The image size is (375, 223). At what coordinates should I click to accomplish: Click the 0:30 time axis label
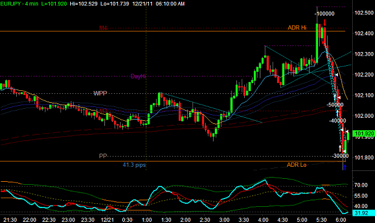127,220
